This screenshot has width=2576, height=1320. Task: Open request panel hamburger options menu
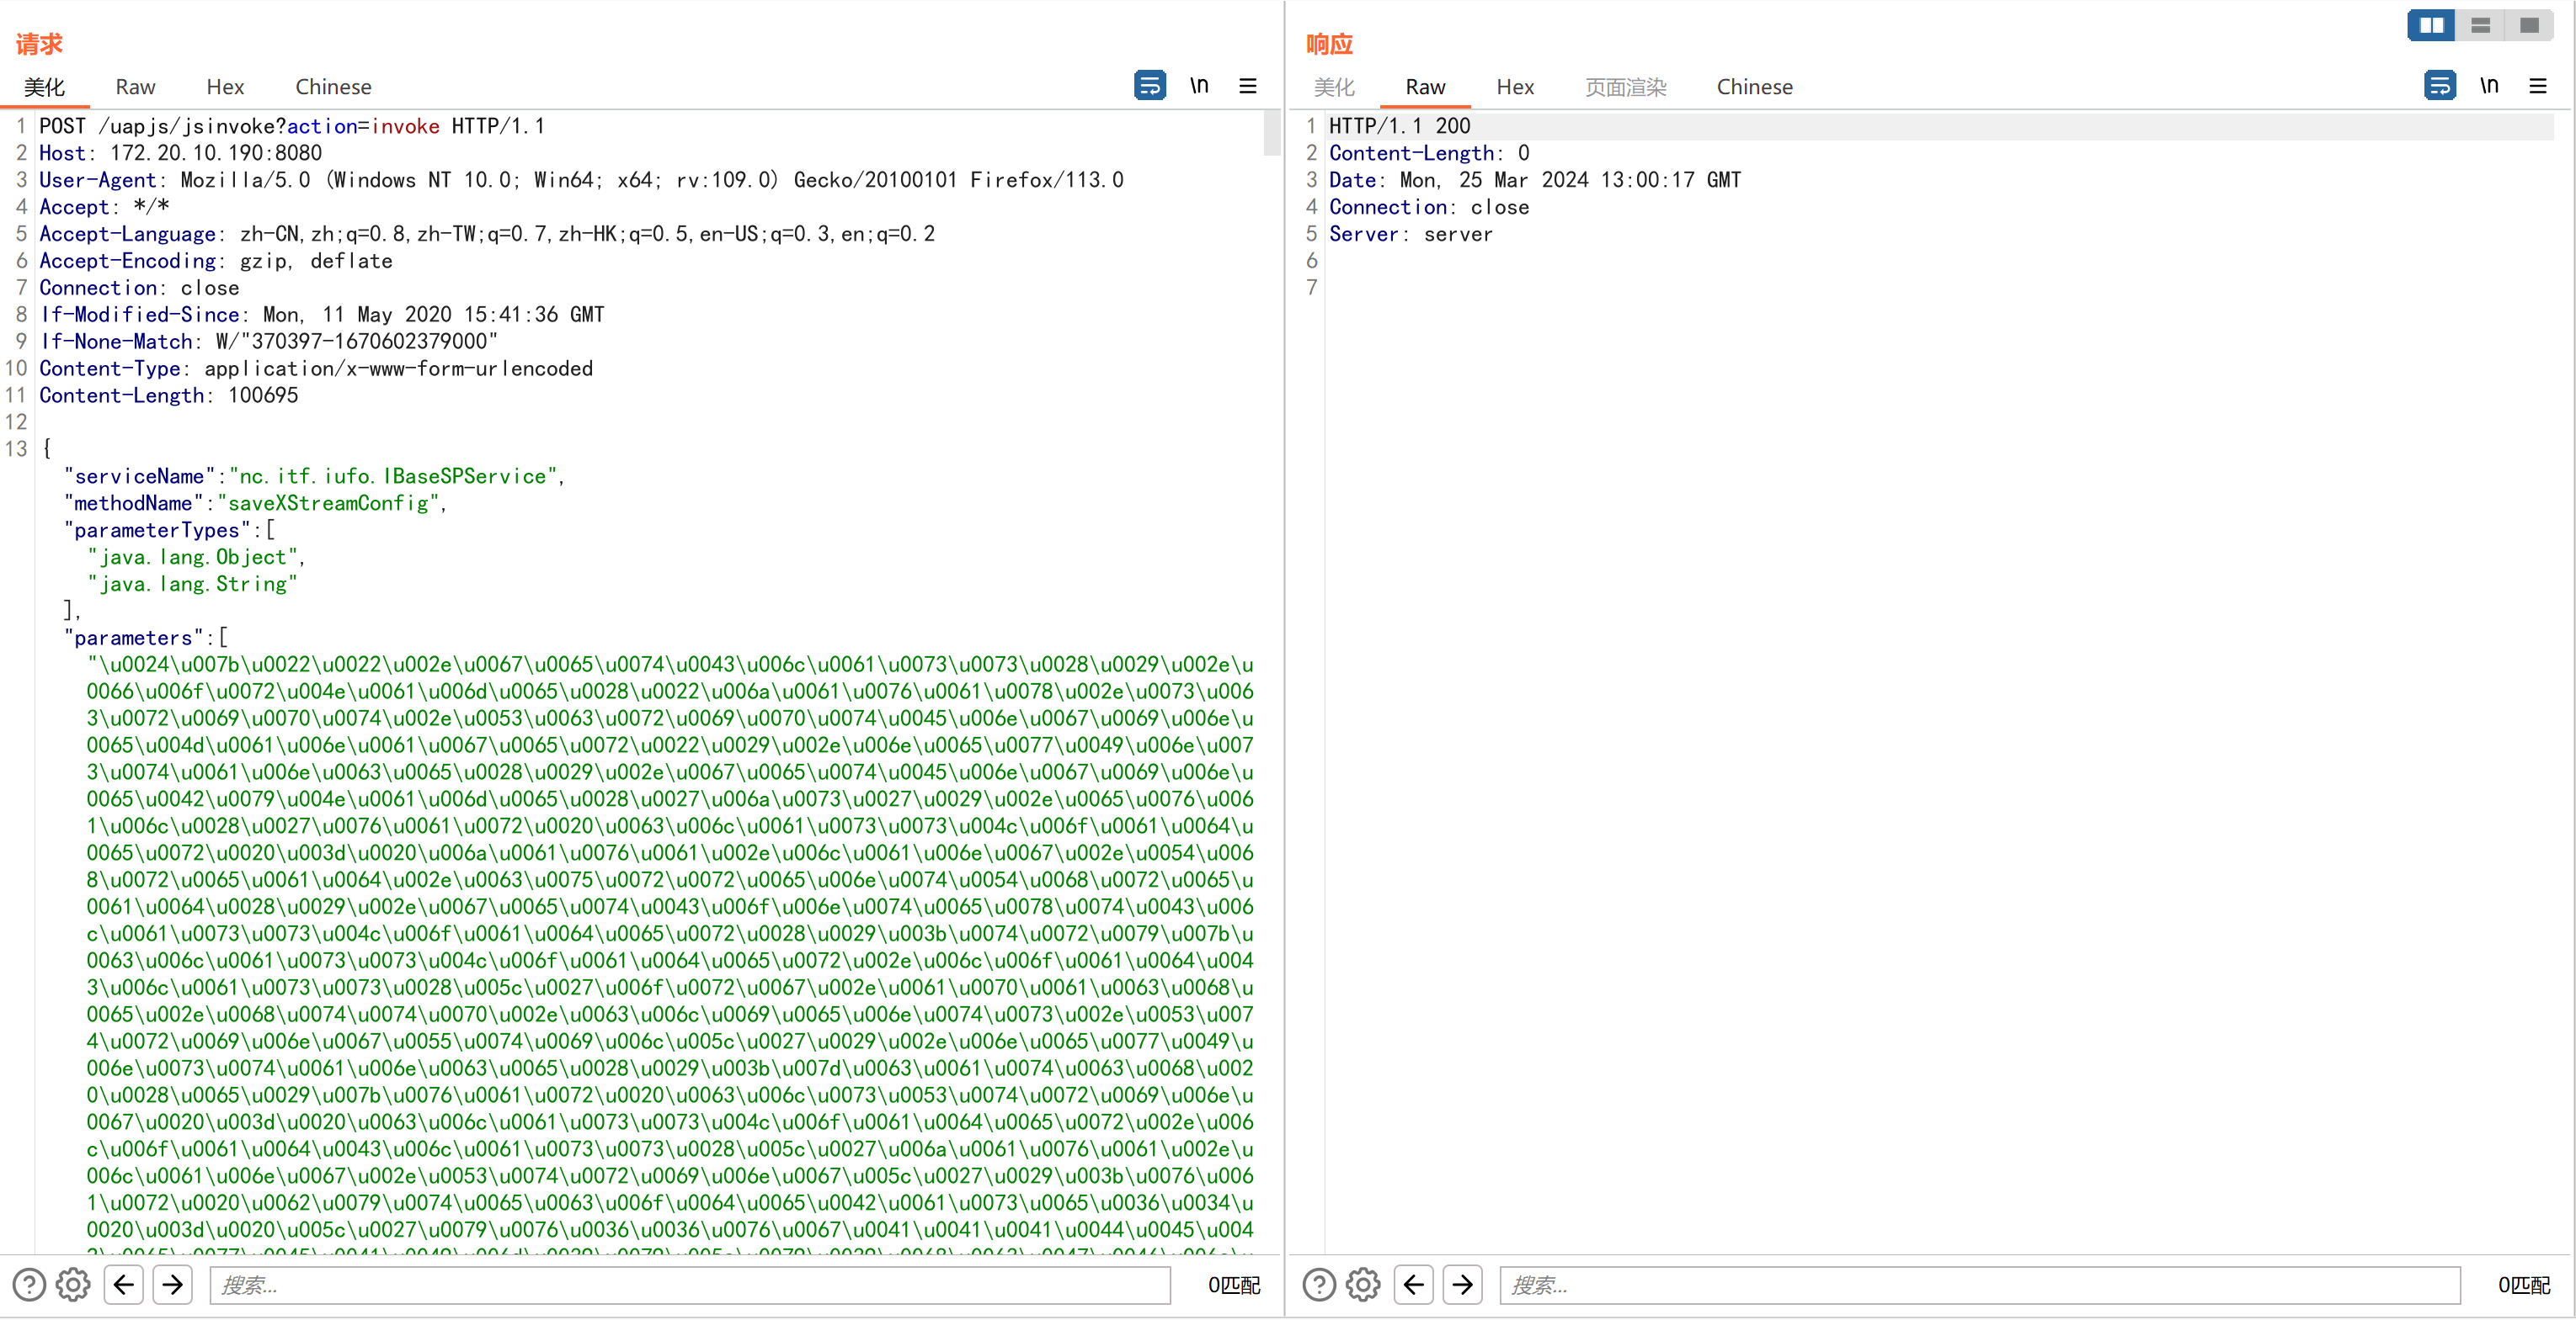pos(1247,86)
